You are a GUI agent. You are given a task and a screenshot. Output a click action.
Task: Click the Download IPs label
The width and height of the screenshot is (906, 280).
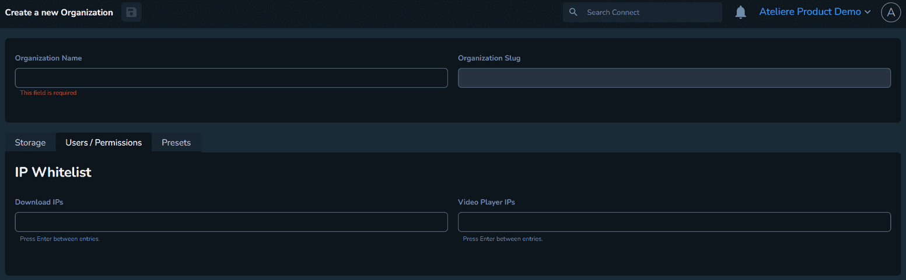click(39, 202)
